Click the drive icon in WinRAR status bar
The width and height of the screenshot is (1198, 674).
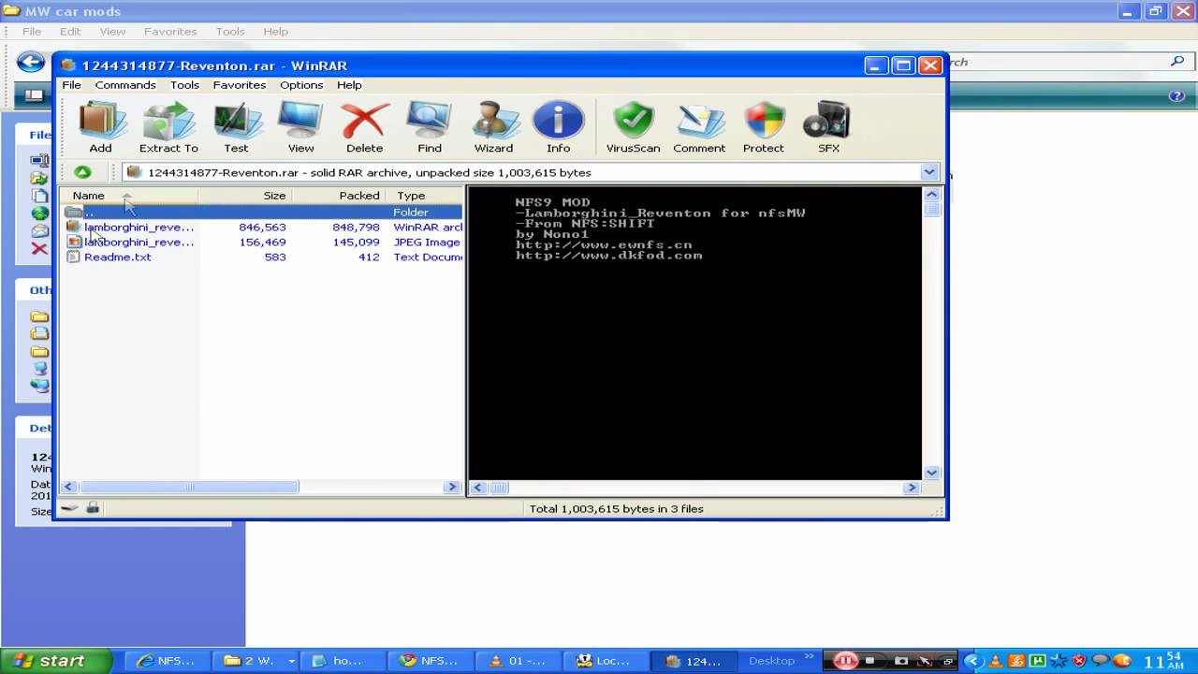click(70, 508)
